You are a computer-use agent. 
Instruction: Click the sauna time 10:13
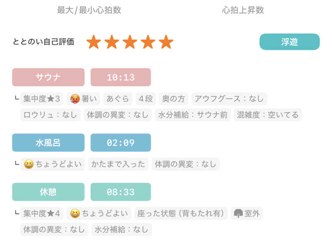click(120, 77)
